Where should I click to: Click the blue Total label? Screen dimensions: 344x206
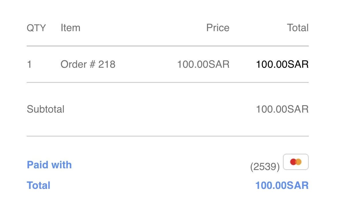click(39, 185)
